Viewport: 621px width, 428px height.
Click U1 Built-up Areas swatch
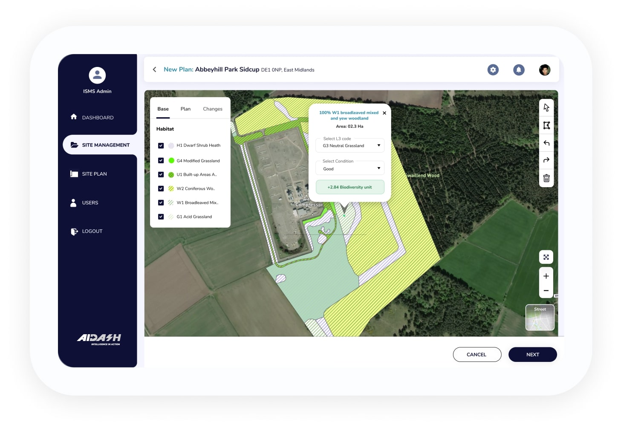pos(171,174)
